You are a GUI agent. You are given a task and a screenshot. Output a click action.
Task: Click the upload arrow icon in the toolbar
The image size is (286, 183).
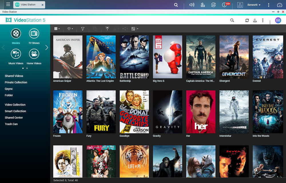tap(107, 29)
